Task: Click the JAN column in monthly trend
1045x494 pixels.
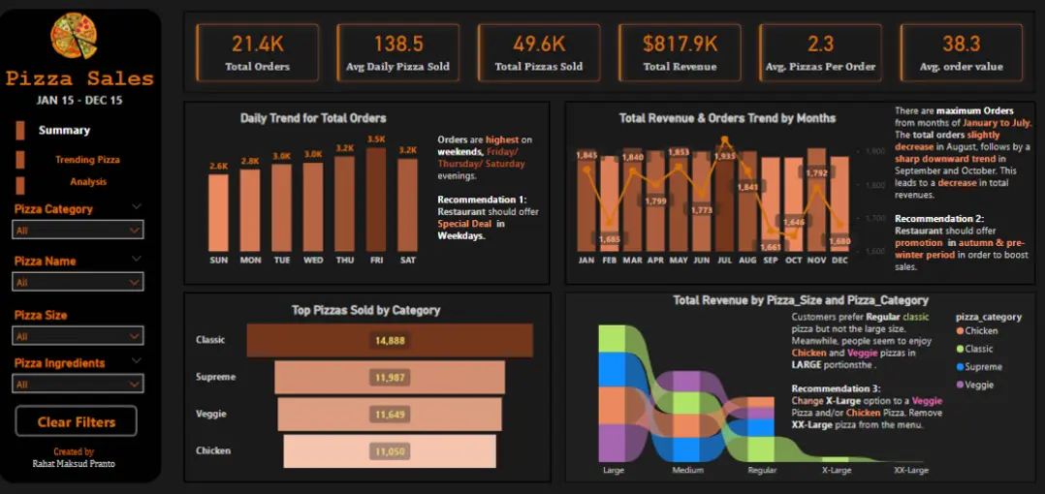Action: tap(586, 200)
